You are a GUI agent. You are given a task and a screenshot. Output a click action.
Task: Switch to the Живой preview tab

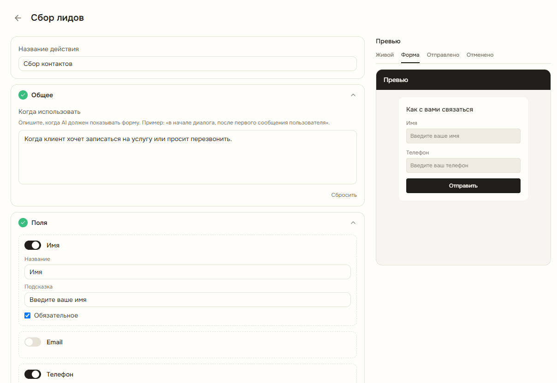385,55
